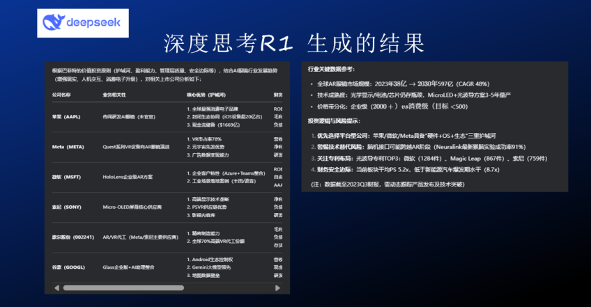
Task: Select the Meta（META）company cell
Action: click(68, 147)
